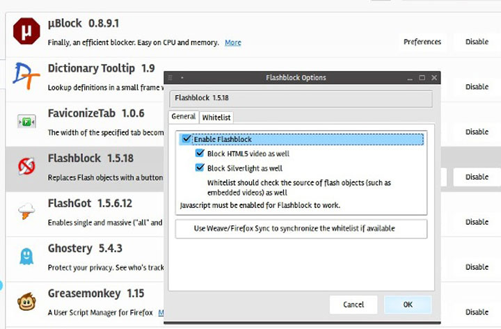Disable the Ghostery add-on
Viewport: 501px width, 329px height.
point(477,267)
